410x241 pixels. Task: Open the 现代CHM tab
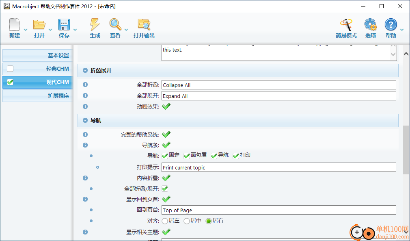pyautogui.click(x=37, y=82)
